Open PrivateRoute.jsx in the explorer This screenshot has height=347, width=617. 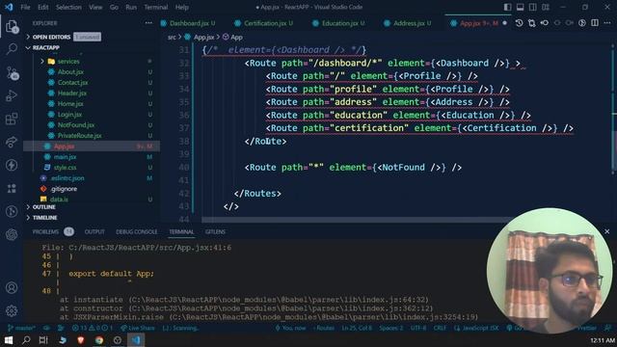[x=79, y=136]
